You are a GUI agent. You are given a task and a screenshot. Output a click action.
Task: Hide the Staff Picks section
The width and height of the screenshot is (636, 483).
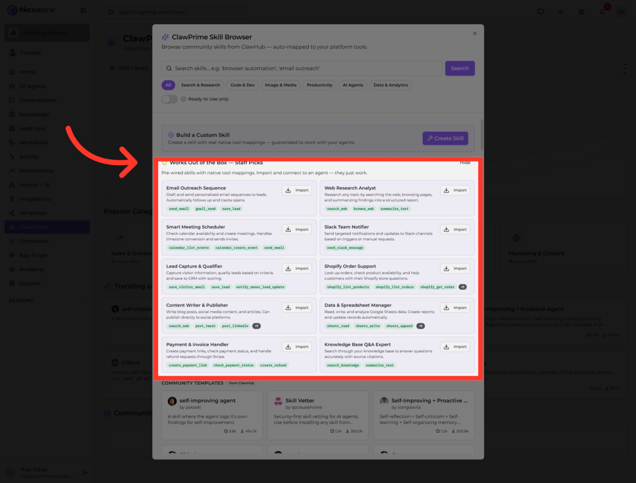click(x=465, y=163)
